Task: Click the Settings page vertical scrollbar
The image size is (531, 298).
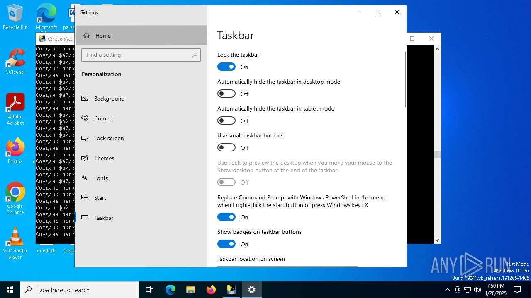Action: click(x=405, y=79)
